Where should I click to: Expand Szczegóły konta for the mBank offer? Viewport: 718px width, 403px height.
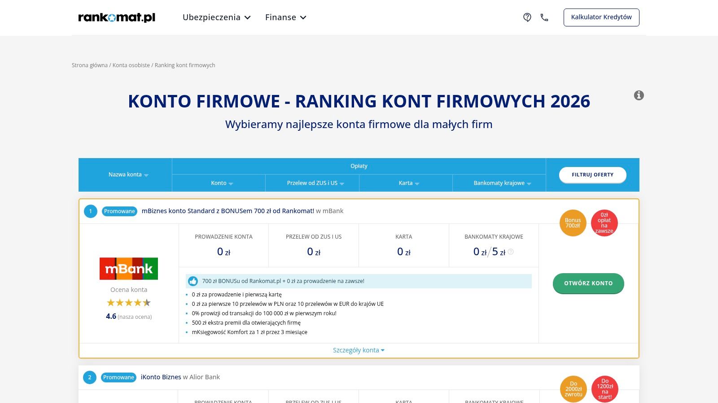pyautogui.click(x=359, y=350)
